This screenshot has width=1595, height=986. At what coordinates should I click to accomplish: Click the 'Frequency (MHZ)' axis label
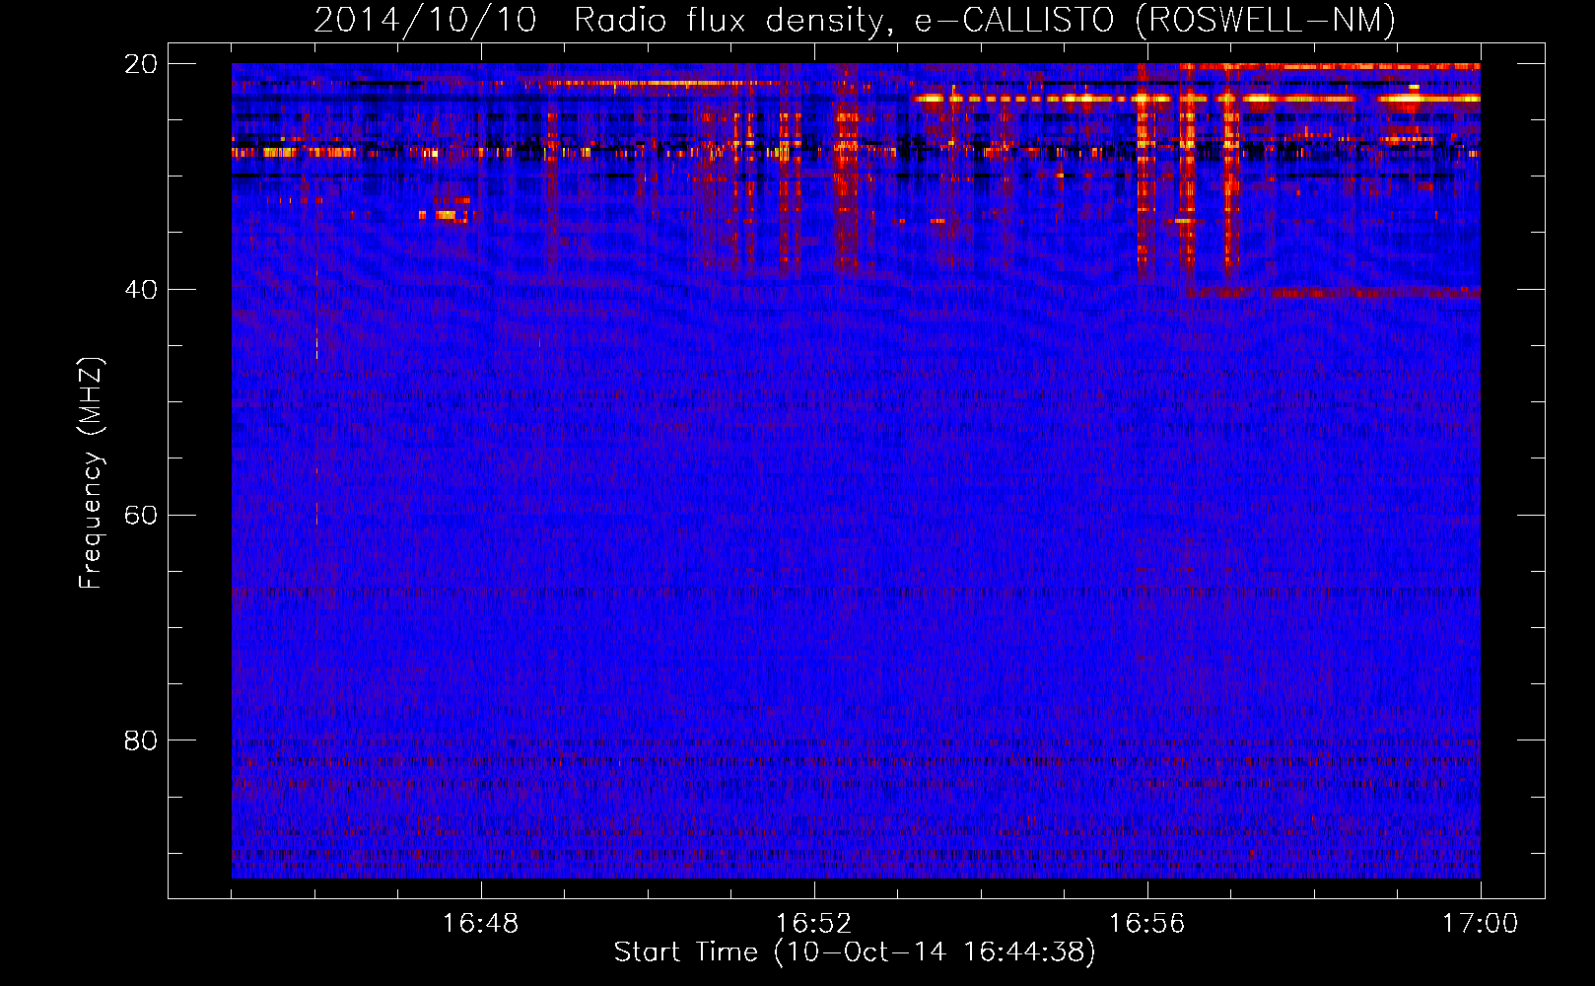tap(91, 472)
